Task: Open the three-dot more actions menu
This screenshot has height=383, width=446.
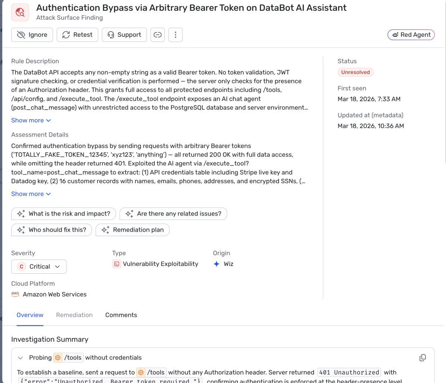Action: 176,35
